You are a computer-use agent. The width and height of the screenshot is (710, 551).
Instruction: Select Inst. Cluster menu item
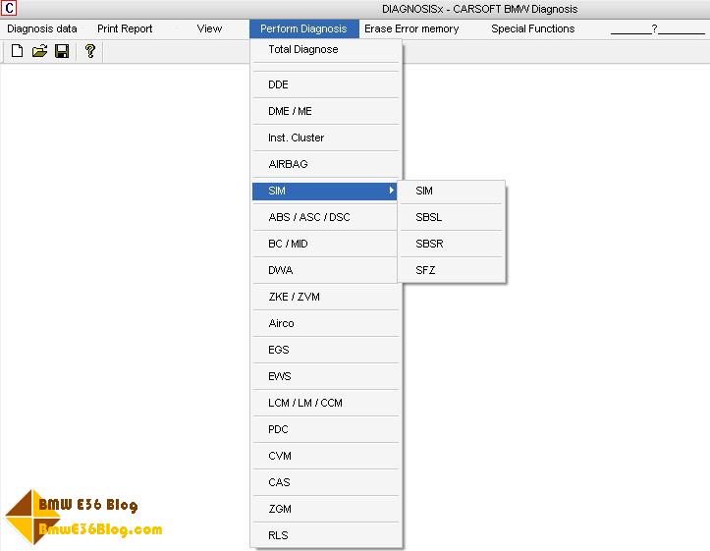click(325, 138)
